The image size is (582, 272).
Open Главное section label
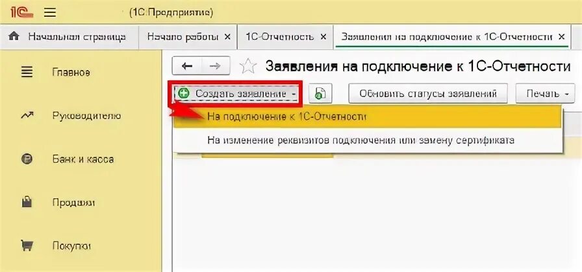point(71,73)
